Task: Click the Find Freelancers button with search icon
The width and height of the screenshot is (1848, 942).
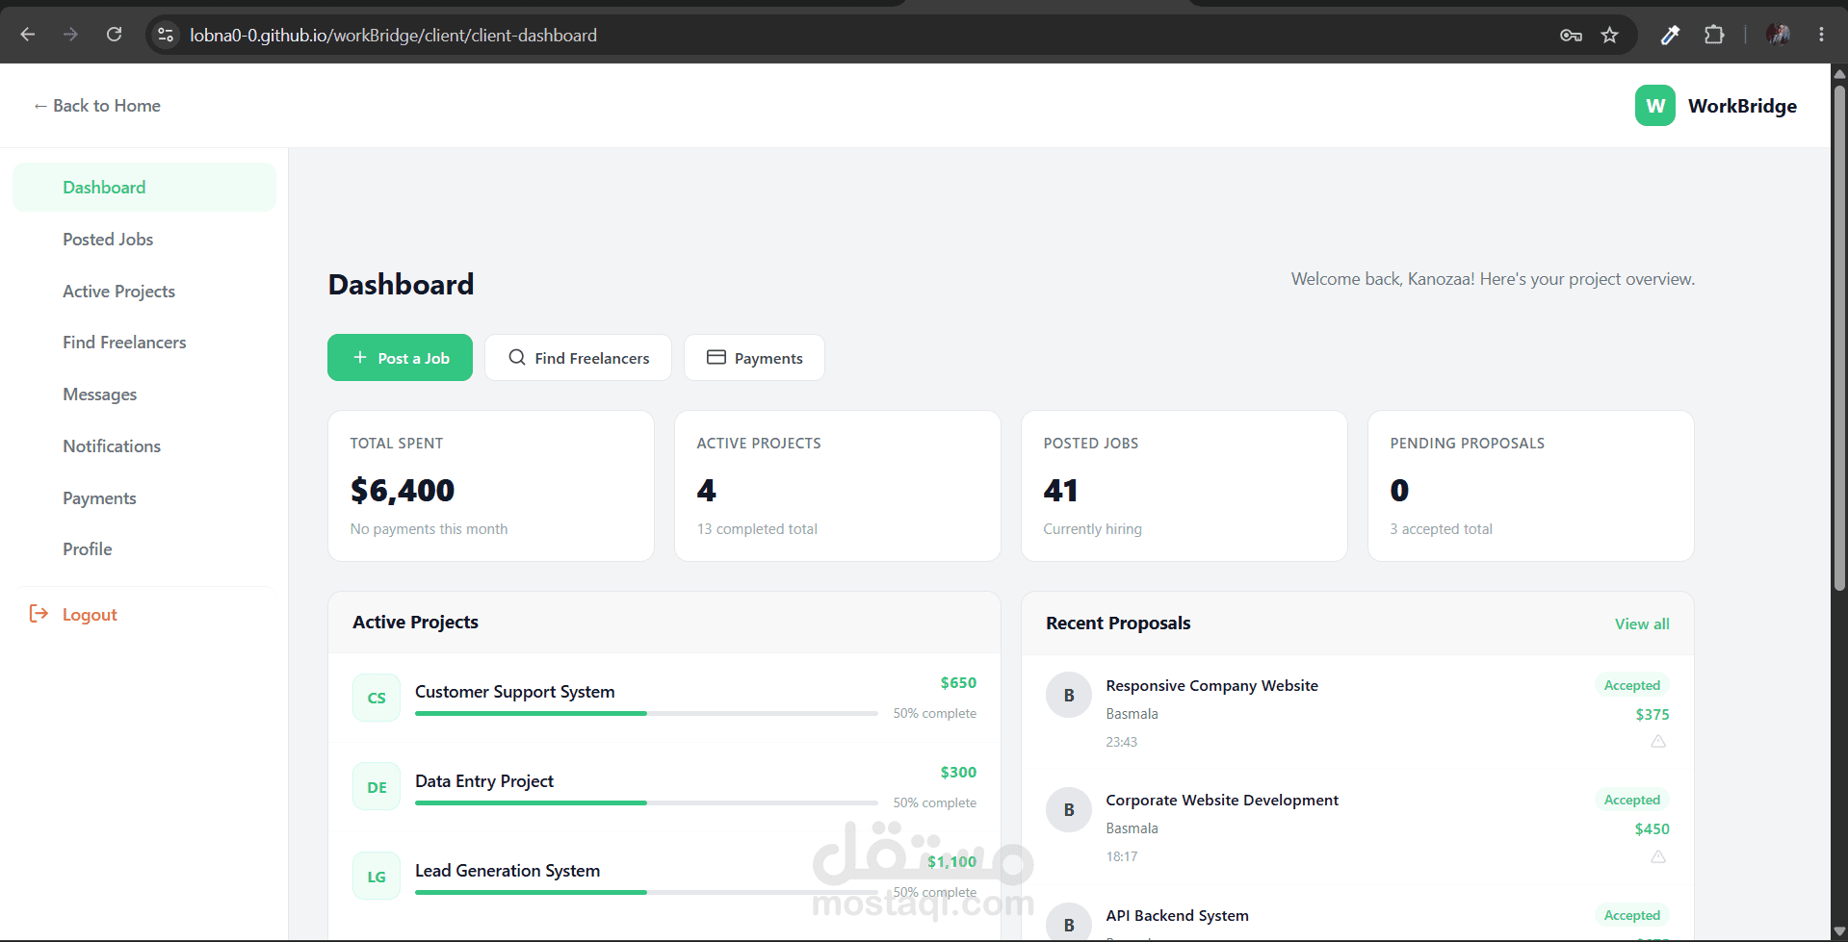Action: click(x=579, y=358)
